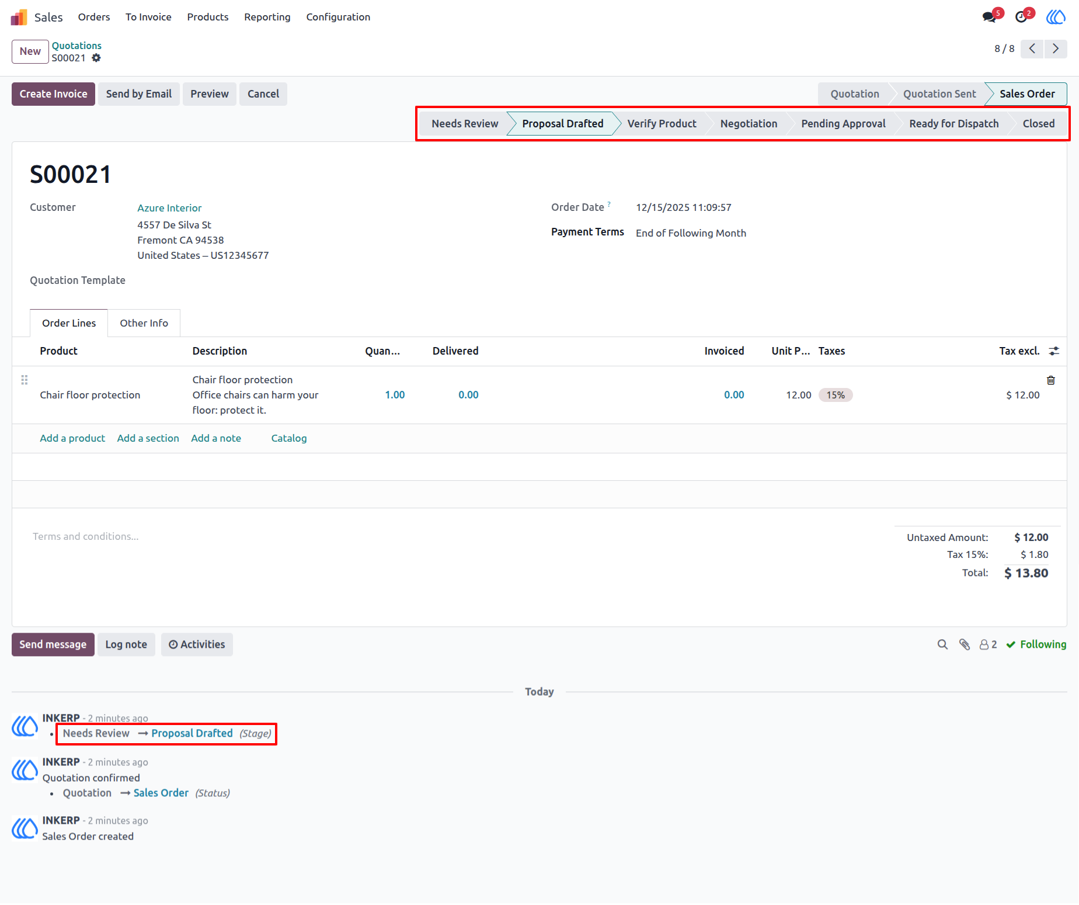Set stage to Negotiation

(x=749, y=124)
